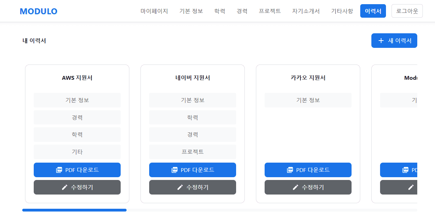Screen dimensions: 435x224
Task: Select 프로젝트 in the 네이버 지원서 card
Action: point(193,152)
